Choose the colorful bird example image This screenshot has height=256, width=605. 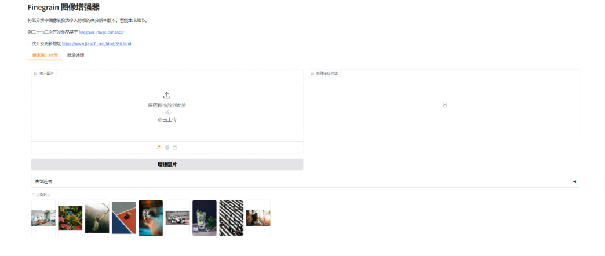click(70, 218)
